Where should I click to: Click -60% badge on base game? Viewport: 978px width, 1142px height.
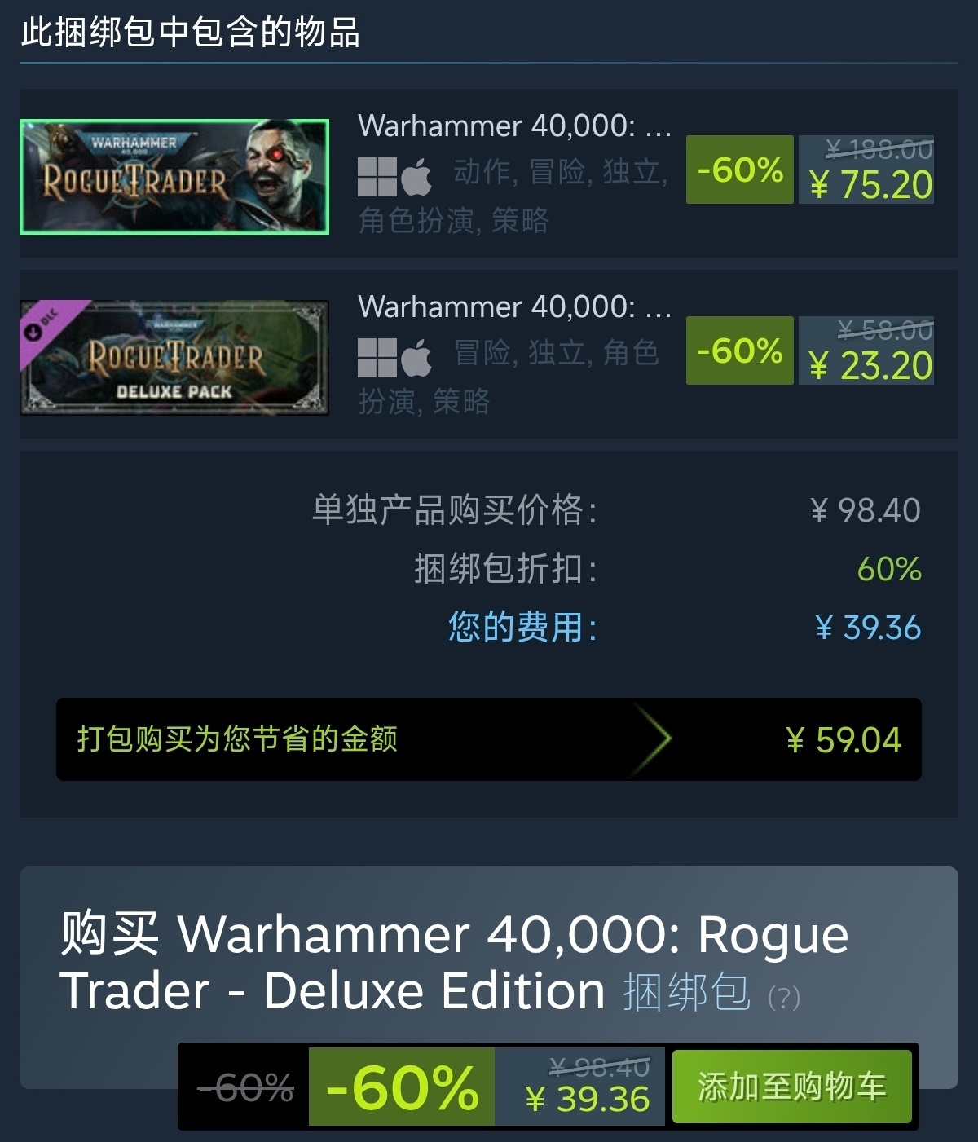(x=740, y=170)
